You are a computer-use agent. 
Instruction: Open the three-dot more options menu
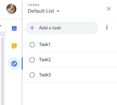[x=107, y=28]
